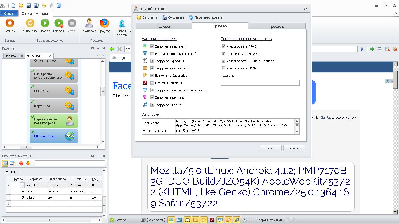Toggle media note icon in status bar

pyautogui.click(x=237, y=220)
